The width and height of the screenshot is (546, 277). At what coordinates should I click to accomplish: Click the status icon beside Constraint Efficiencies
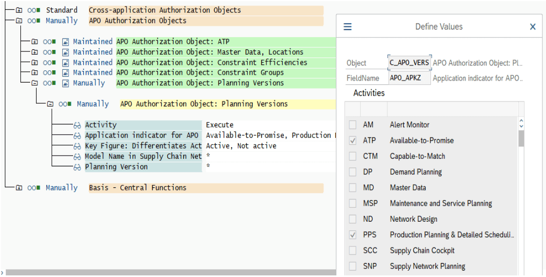(66, 63)
